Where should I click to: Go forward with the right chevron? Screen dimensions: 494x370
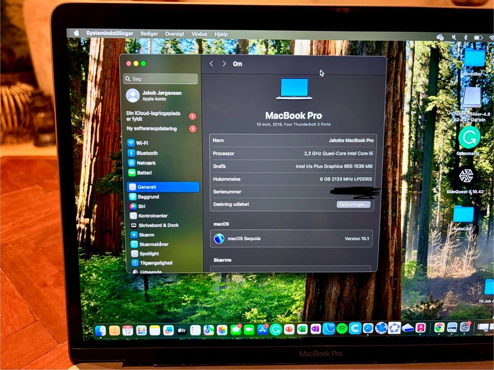coord(224,64)
